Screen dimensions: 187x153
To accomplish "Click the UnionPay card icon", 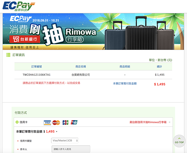I will (74, 122).
